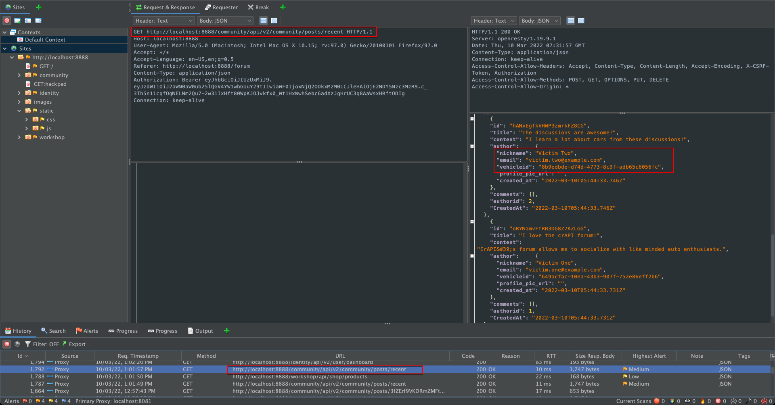Click the history filter funnel icon
This screenshot has height=405, width=775.
click(x=28, y=344)
